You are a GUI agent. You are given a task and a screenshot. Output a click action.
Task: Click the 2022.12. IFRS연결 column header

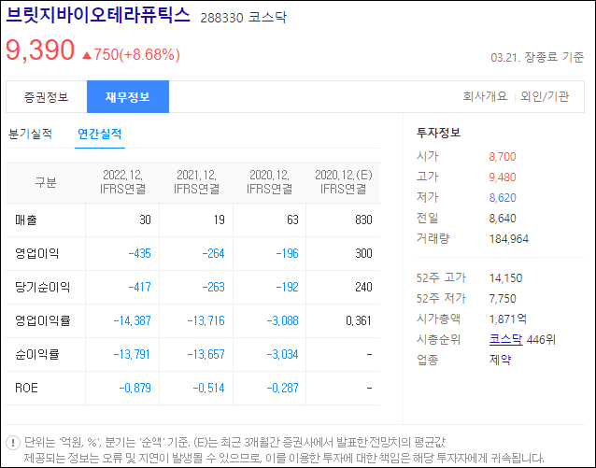click(x=122, y=182)
